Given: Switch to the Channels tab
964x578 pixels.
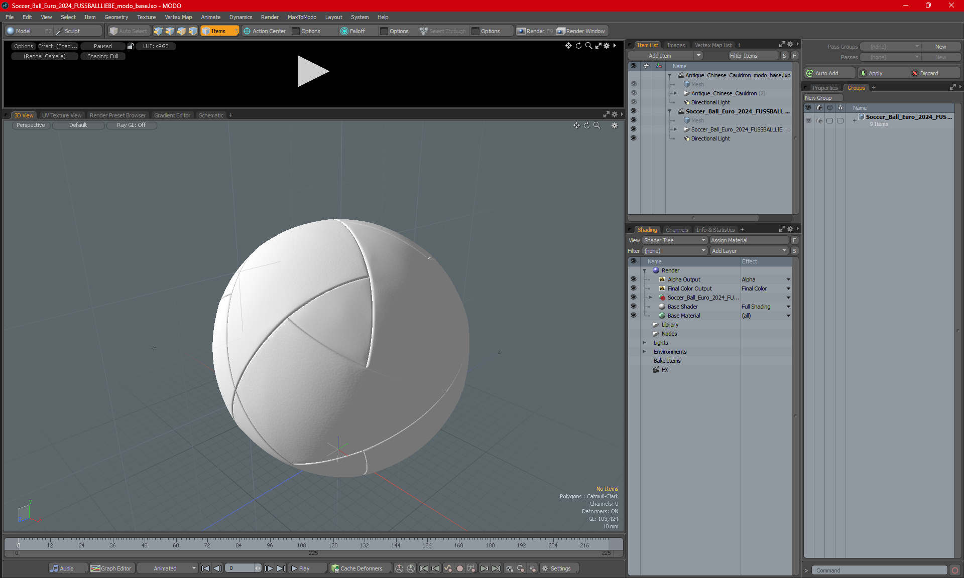Looking at the screenshot, I should coord(676,230).
